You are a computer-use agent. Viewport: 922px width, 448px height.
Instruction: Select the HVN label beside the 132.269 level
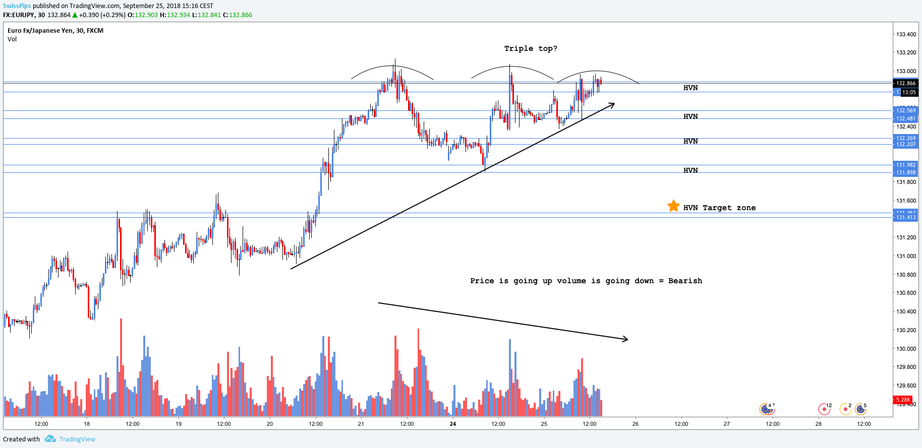pos(690,141)
